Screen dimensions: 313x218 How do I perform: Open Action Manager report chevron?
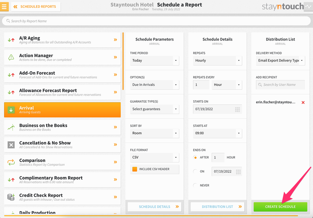point(115,57)
